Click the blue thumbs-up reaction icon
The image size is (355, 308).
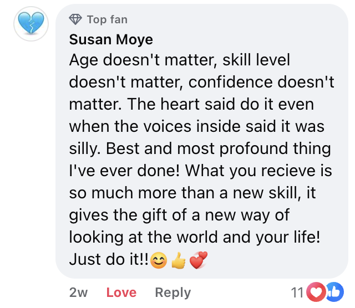pos(333,293)
